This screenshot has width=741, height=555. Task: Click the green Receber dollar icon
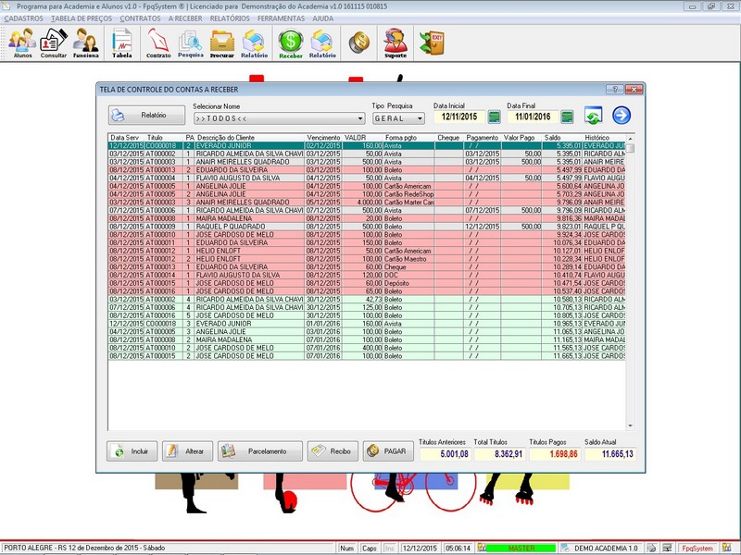[x=291, y=43]
